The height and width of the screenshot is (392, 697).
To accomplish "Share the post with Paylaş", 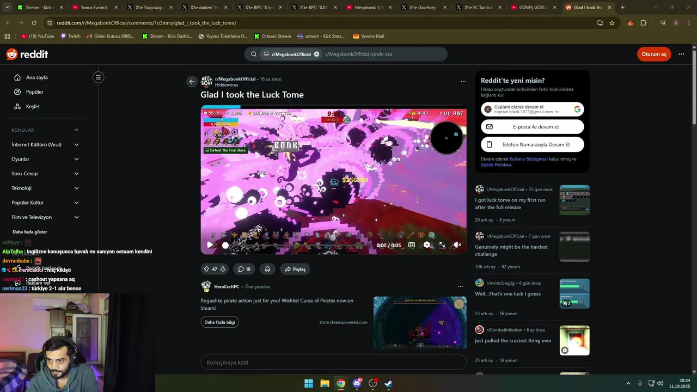I will point(295,269).
